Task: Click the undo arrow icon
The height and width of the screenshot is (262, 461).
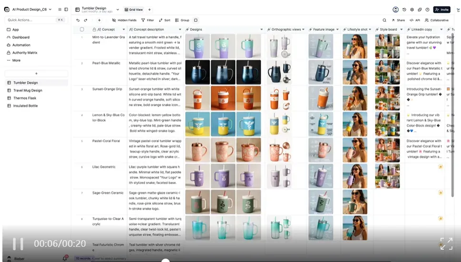Action: pos(78,20)
